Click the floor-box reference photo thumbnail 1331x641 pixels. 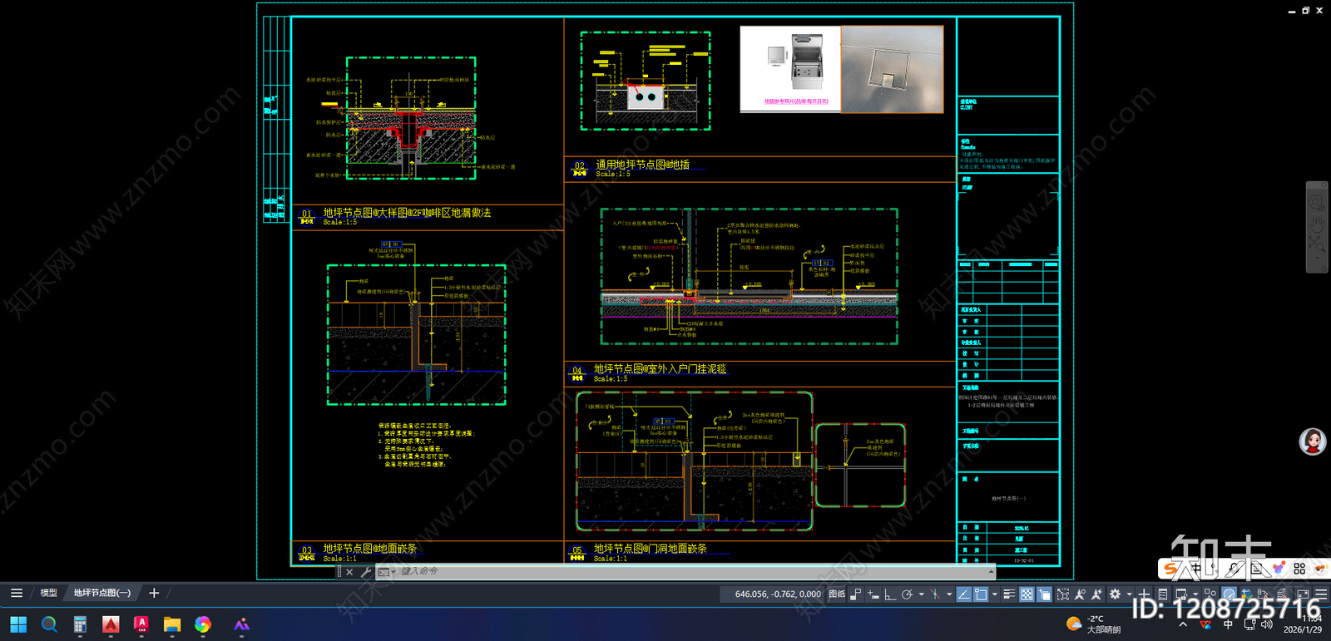(790, 68)
